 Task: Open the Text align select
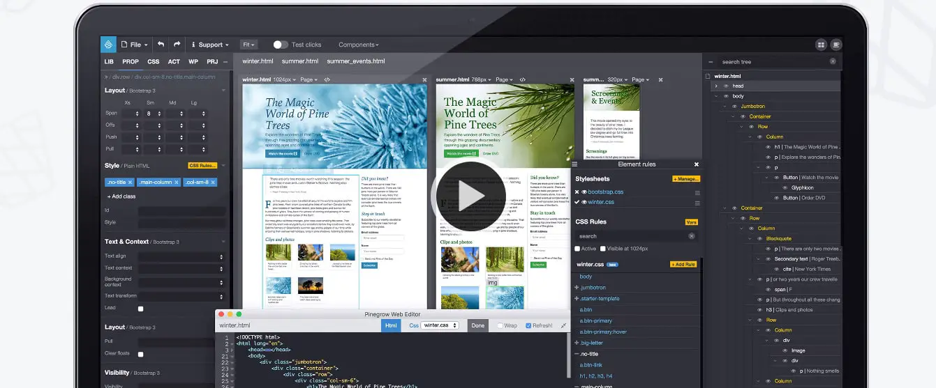point(182,256)
